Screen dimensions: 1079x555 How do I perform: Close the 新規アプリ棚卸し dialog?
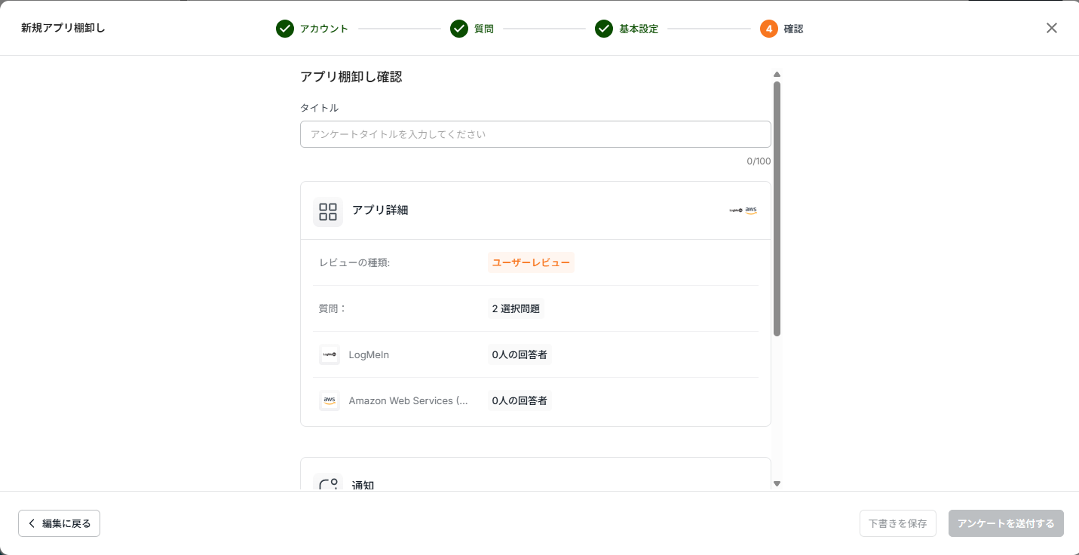[1051, 28]
